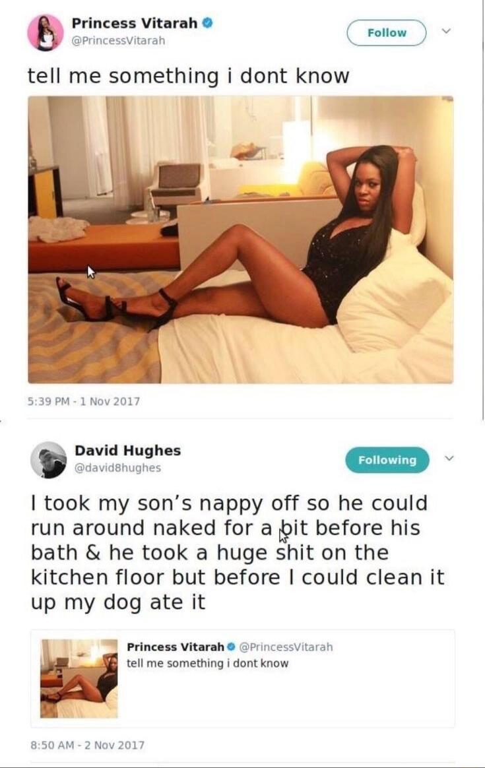485x768 pixels.
Task: Toggle Following button for David Hughes
Action: [387, 460]
